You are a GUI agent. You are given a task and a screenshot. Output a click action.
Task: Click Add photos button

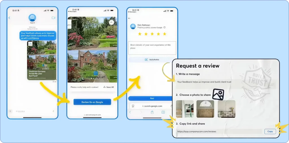152,60
